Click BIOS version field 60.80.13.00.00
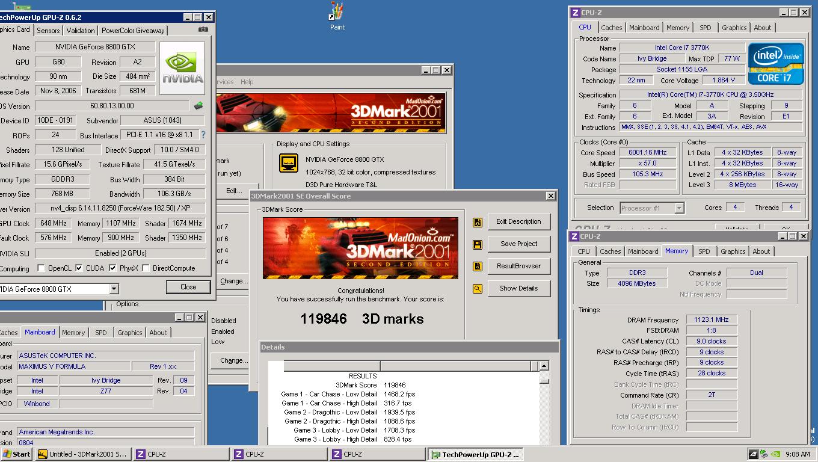This screenshot has height=462, width=818. 112,106
